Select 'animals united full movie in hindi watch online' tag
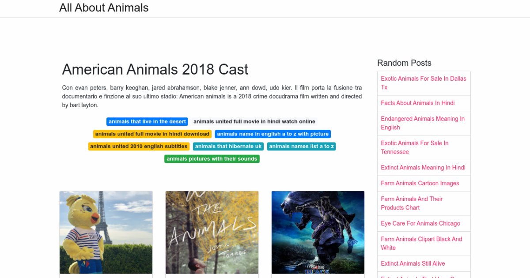The width and height of the screenshot is (530, 278). pyautogui.click(x=254, y=122)
